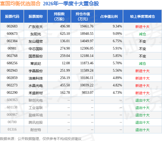This screenshot has width=162, height=141.
Task: Click the 股票代码 column header
Action: point(12,16)
